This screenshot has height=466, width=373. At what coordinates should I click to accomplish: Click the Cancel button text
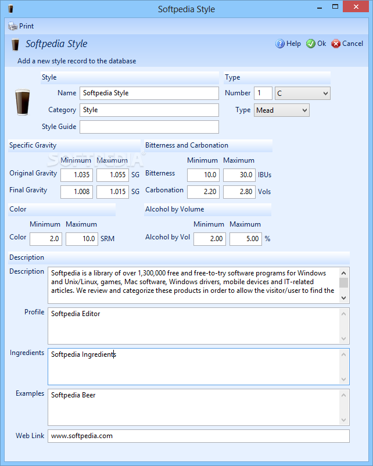(x=353, y=44)
